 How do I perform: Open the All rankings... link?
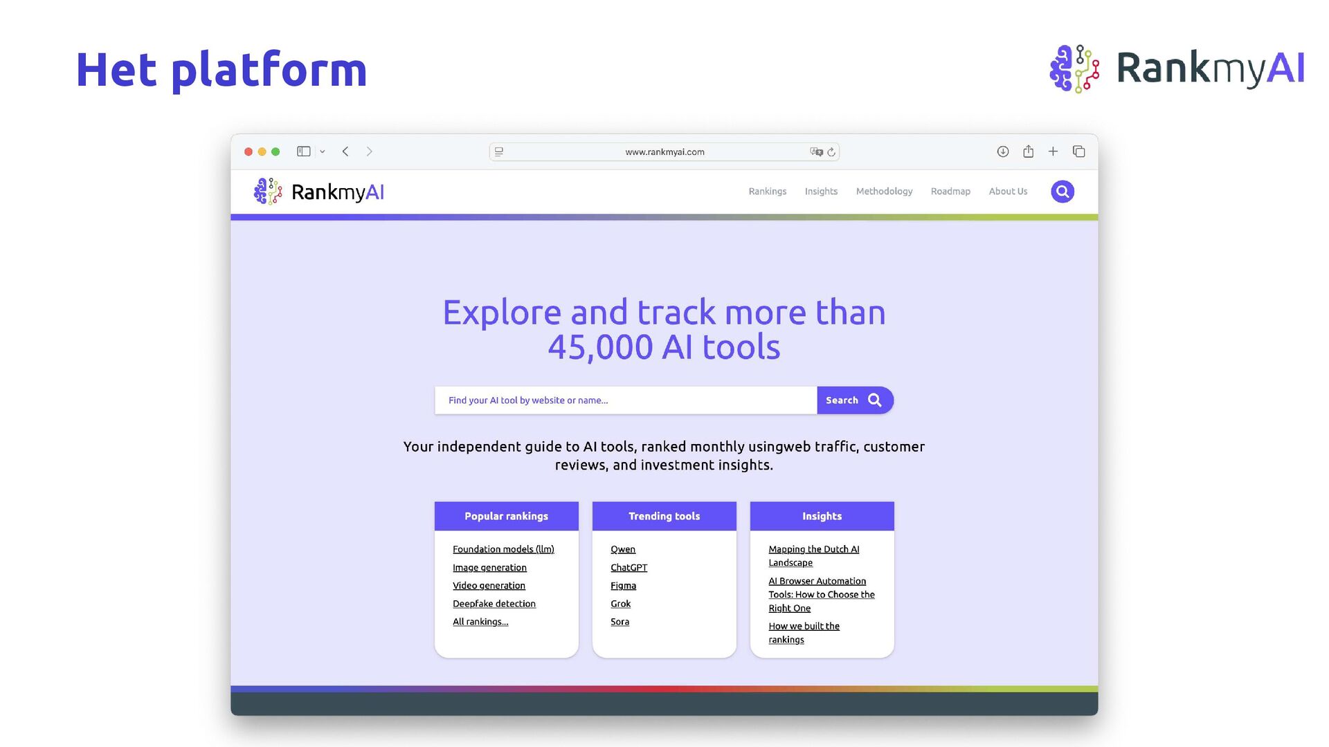(x=480, y=622)
